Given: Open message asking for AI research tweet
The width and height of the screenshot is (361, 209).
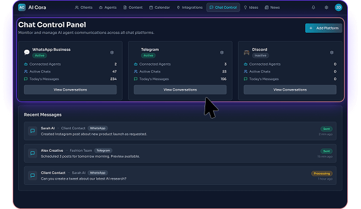Looking at the screenshot, I should pos(180,176).
